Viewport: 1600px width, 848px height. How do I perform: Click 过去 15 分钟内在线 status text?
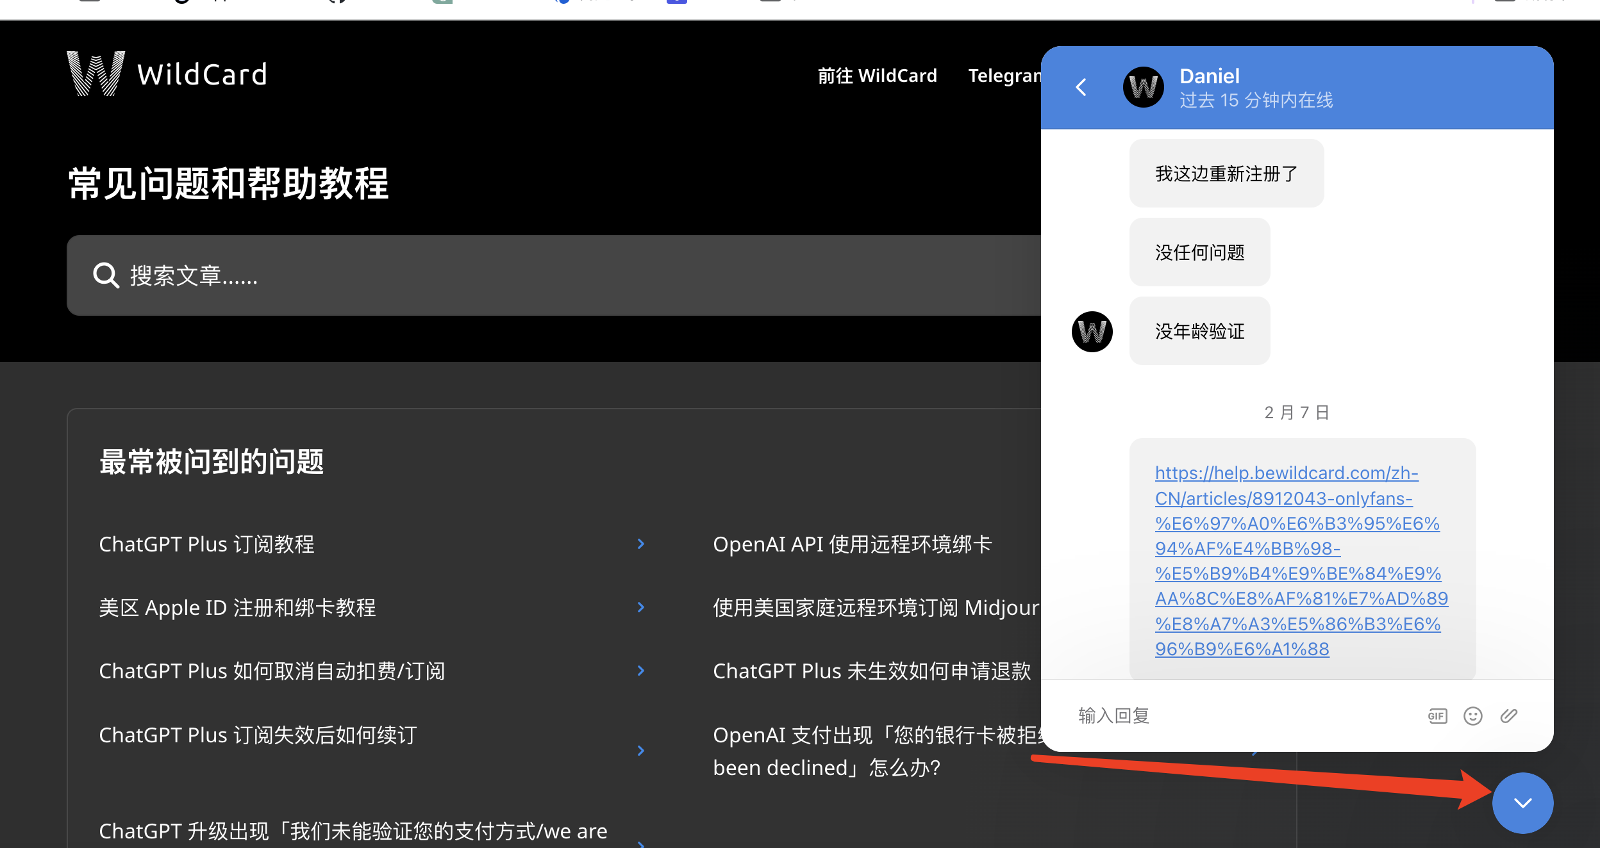pyautogui.click(x=1256, y=101)
